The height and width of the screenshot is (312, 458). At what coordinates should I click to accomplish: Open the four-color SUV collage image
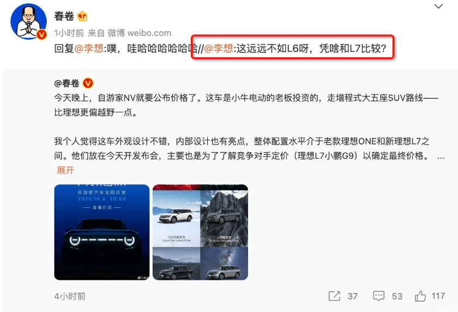click(x=200, y=232)
